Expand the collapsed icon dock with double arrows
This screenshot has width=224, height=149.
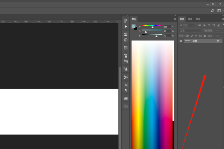[127, 15]
